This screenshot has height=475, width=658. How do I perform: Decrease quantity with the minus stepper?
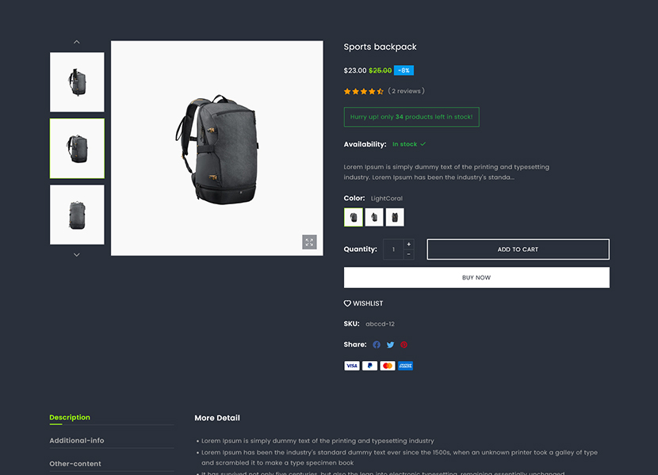[x=408, y=254]
